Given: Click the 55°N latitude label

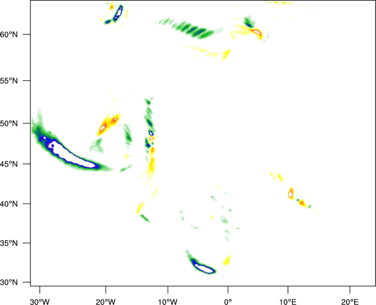Looking at the screenshot, I should 9,81.
